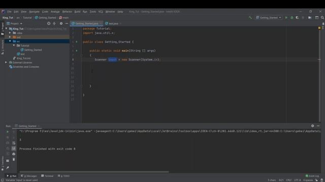Select the test class in project tree
Image resolution: width=325 pixels, height=182 pixels.
click(x=20, y=54)
